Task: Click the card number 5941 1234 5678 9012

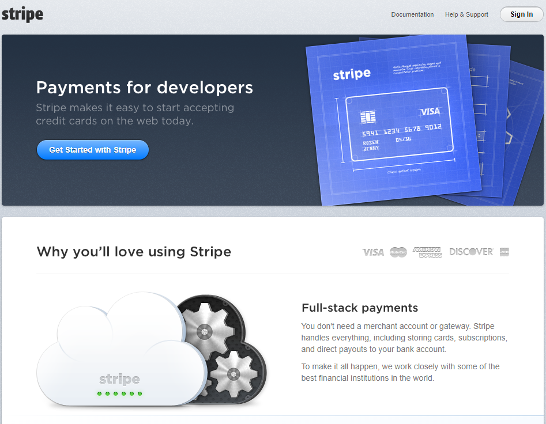Action: click(x=402, y=130)
